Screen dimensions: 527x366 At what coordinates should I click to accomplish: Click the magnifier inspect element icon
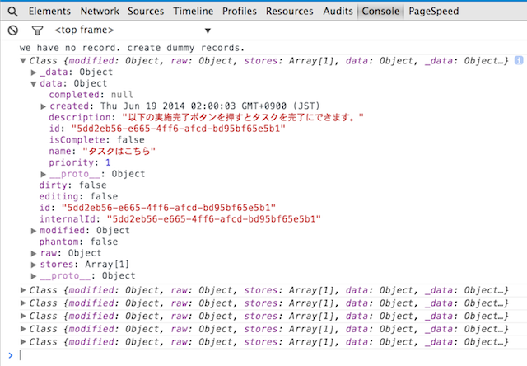(11, 12)
